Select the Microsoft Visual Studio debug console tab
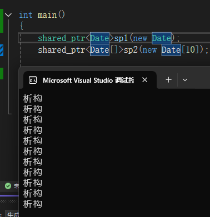 [90, 80]
